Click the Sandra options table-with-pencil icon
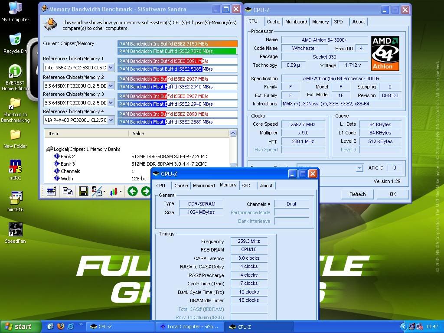This screenshot has width=444, height=333. point(51,191)
